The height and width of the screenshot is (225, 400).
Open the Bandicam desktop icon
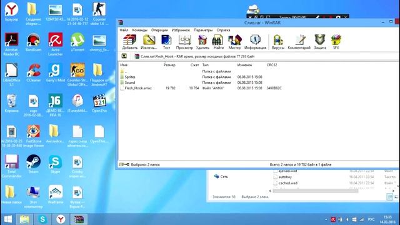[33, 42]
